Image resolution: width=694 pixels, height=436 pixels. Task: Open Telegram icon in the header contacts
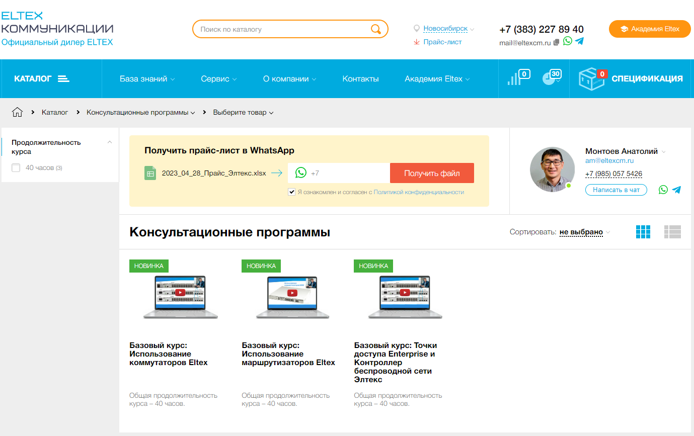tap(580, 41)
